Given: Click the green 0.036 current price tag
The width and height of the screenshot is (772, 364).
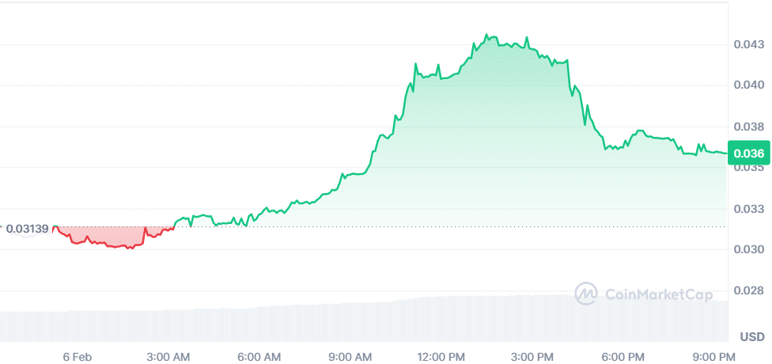Looking at the screenshot, I should pyautogui.click(x=748, y=154).
